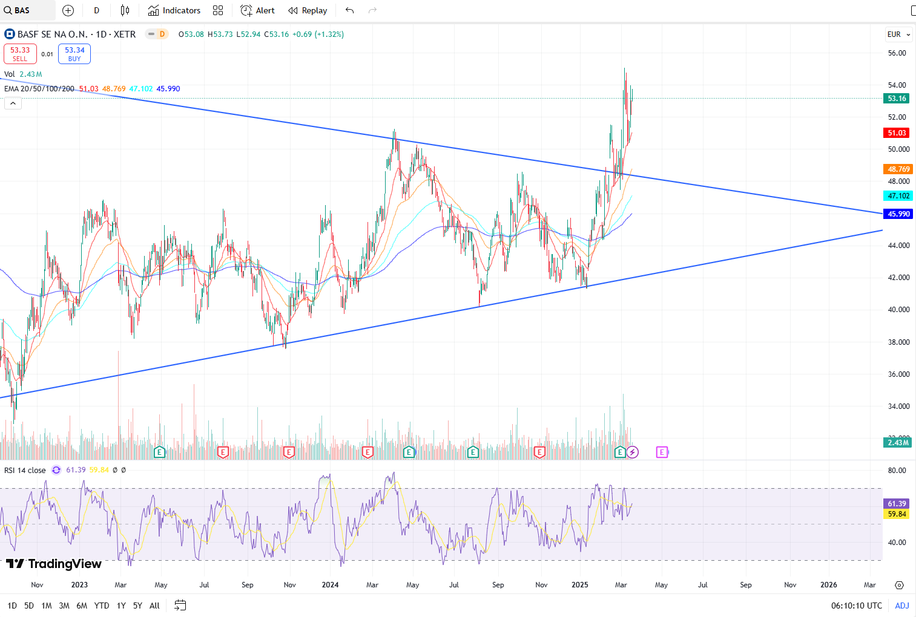Open the layout templates grid icon
Viewport: 916px width, 617px height.
click(x=218, y=10)
